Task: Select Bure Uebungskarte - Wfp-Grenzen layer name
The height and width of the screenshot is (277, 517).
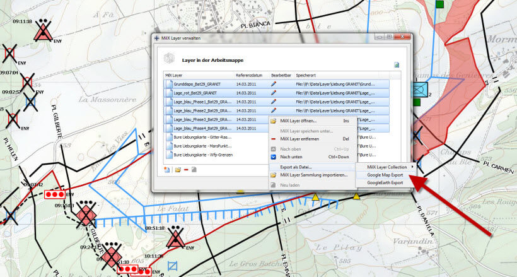Action: [203, 155]
